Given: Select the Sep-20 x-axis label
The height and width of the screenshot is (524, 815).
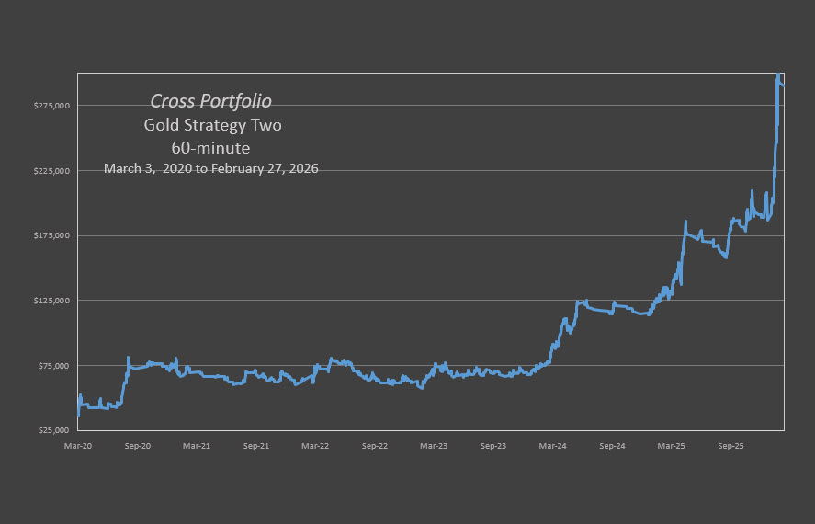Looking at the screenshot, I should click(x=138, y=446).
